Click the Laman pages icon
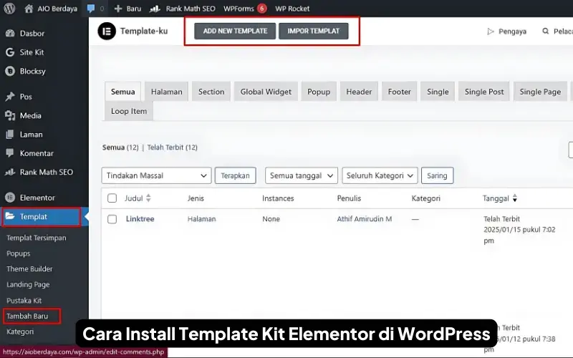 pos(10,135)
